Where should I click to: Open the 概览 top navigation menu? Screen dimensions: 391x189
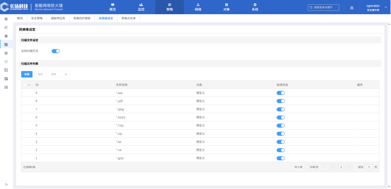point(113,7)
